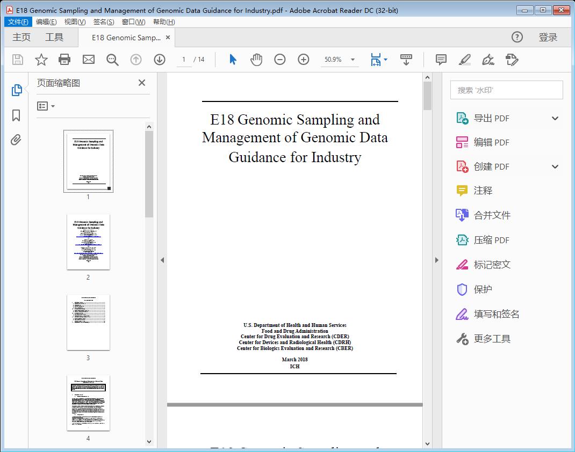This screenshot has height=452, width=575.
Task: Toggle the bookmarks panel in the sidebar
Action: point(17,115)
